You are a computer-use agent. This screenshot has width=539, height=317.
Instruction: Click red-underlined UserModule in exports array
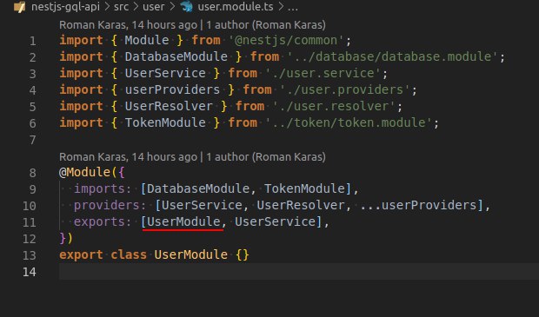183,221
